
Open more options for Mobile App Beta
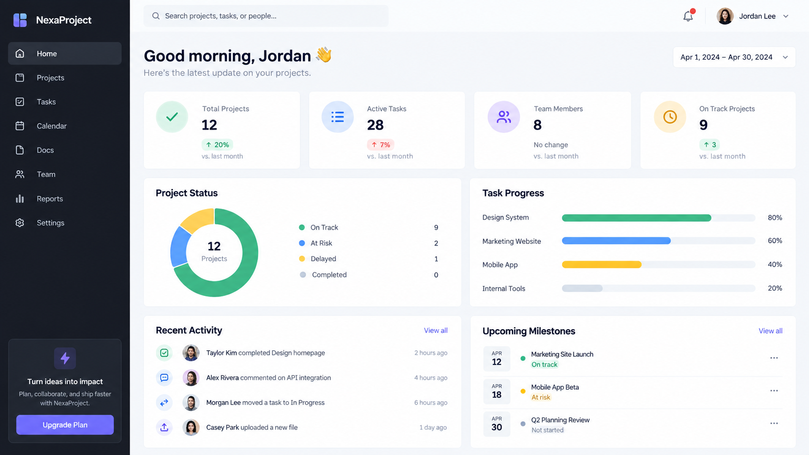pyautogui.click(x=774, y=391)
